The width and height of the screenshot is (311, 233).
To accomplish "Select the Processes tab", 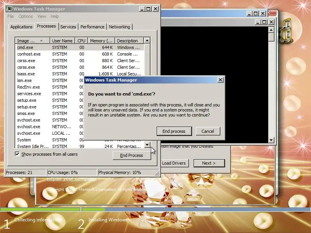I will click(x=46, y=26).
